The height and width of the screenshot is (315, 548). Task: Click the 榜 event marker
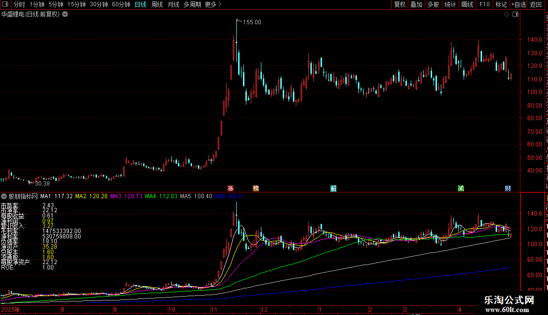(256, 189)
